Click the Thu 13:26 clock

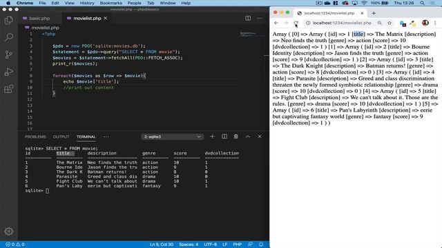click(x=404, y=3)
